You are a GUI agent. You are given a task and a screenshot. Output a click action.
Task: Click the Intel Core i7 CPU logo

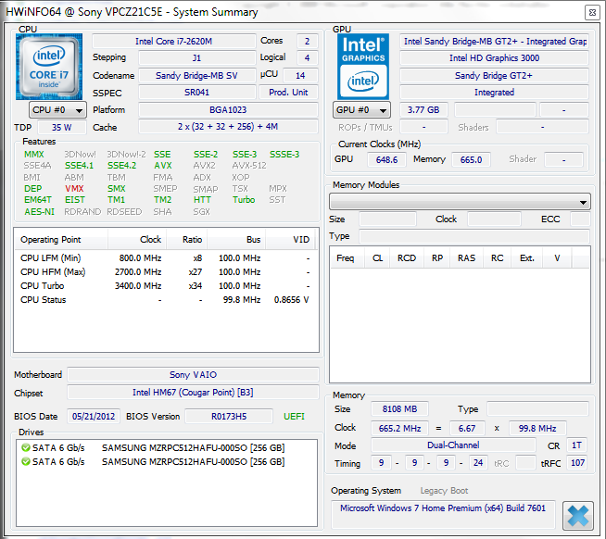point(49,67)
